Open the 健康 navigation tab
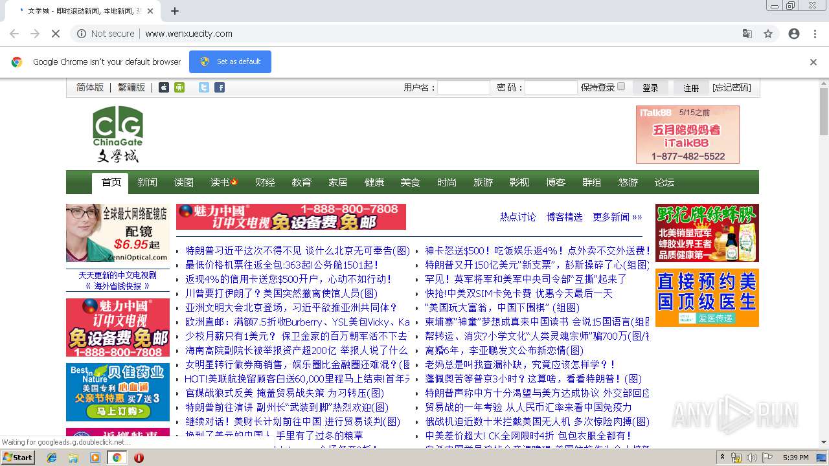Image resolution: width=829 pixels, height=466 pixels. [x=374, y=183]
